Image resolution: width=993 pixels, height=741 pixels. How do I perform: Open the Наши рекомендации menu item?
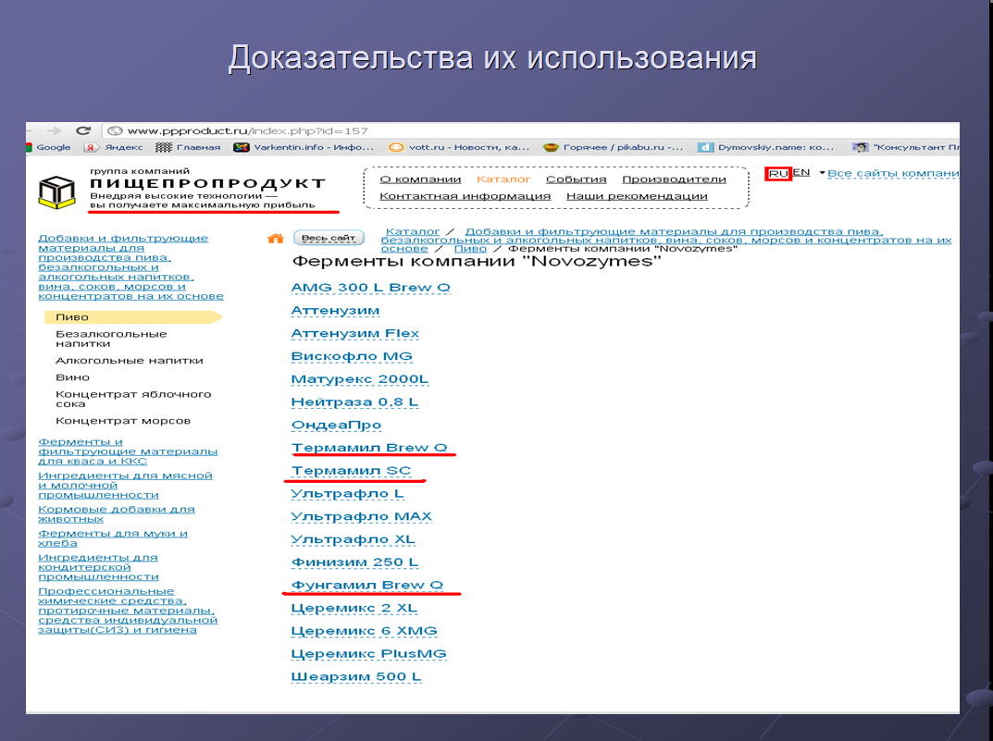637,196
